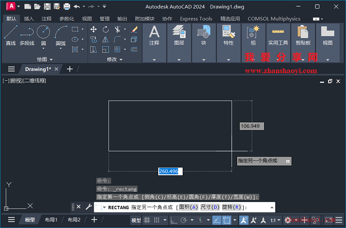The width and height of the screenshot is (346, 228).
Task: Open command line customize wrench icon
Action: [x=89, y=207]
